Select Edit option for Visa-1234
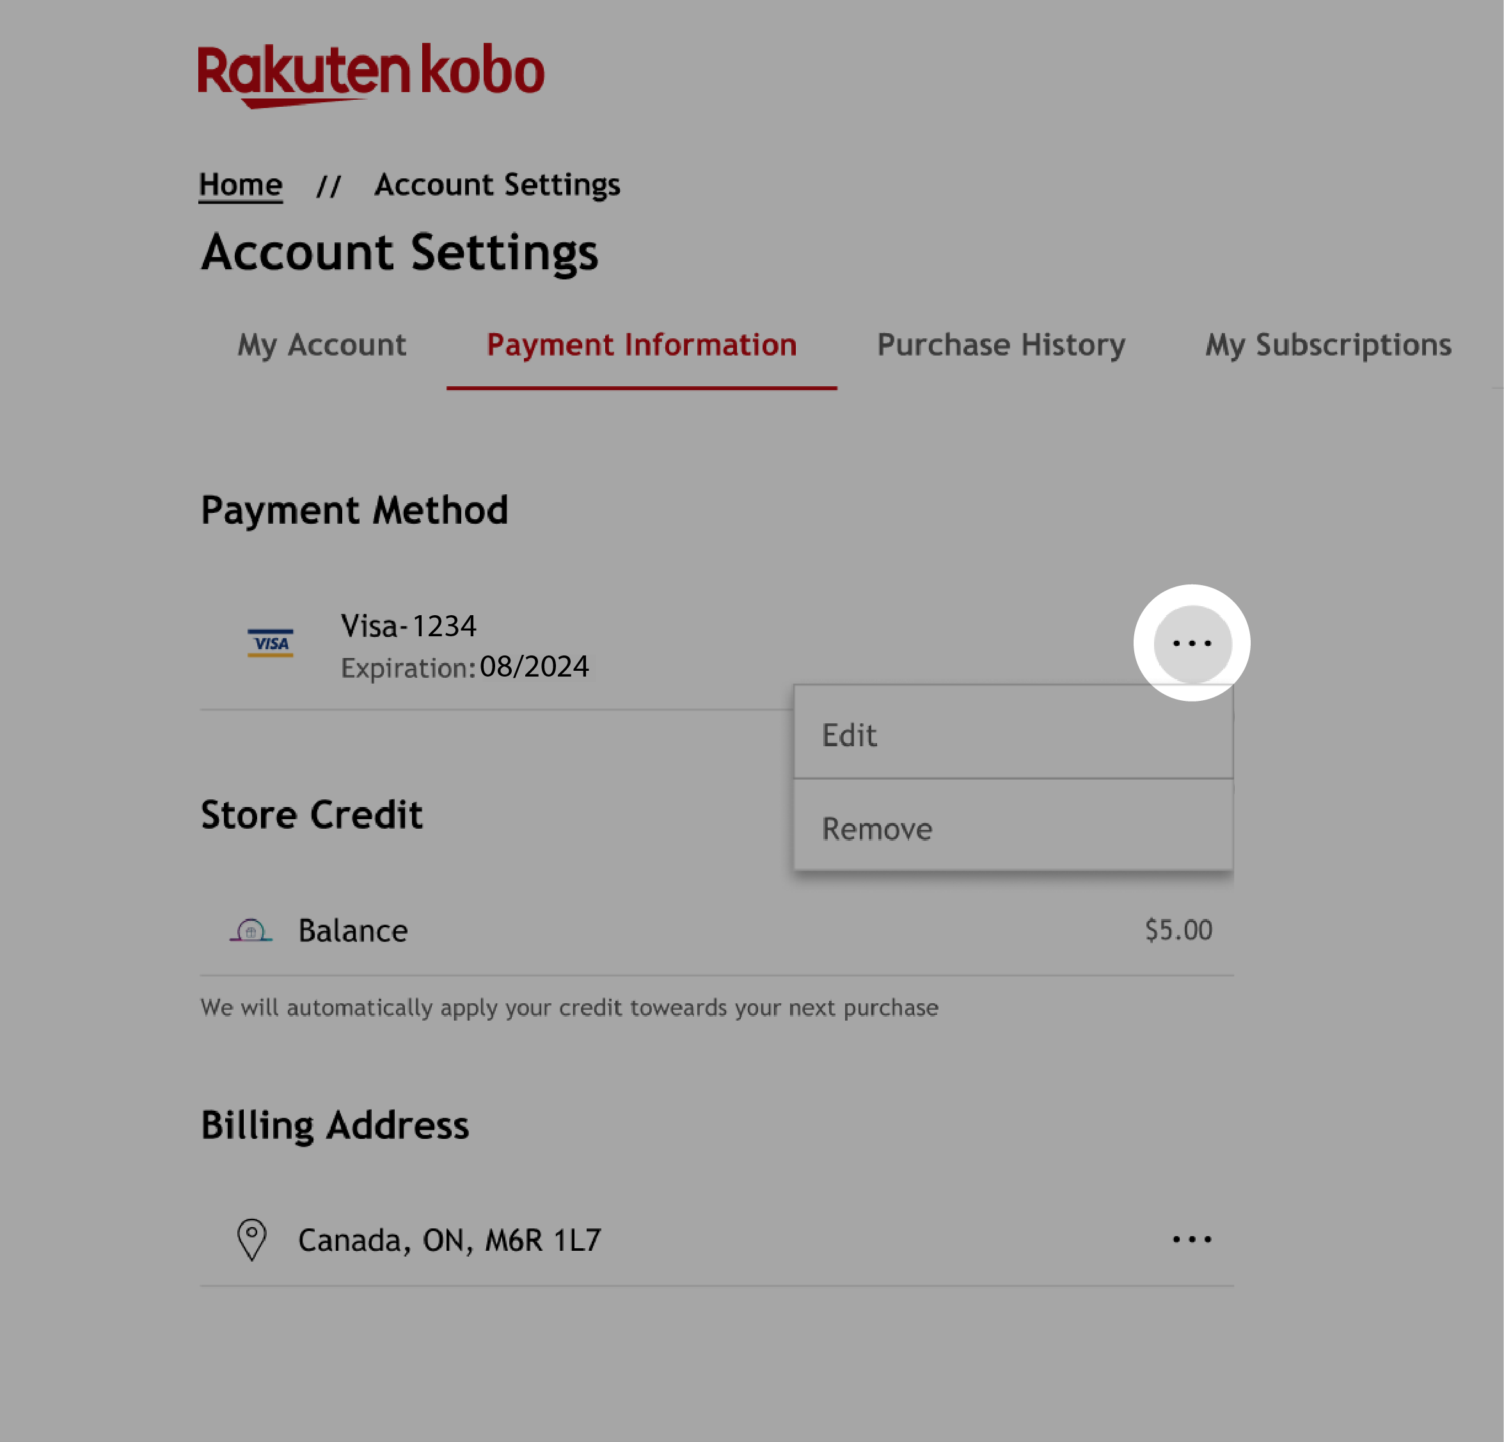This screenshot has height=1442, width=1504. (x=1011, y=733)
